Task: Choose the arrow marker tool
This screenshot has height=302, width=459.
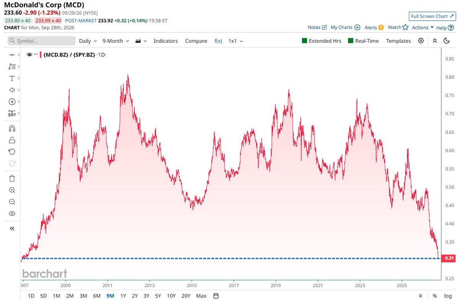Action: 12,90
